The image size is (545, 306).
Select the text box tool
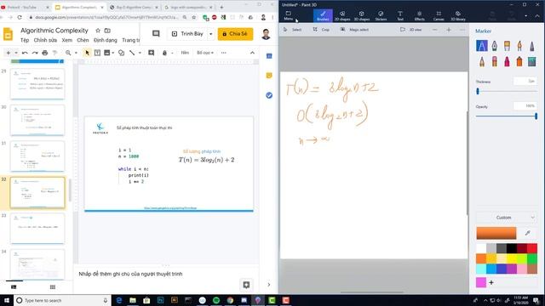(97, 53)
